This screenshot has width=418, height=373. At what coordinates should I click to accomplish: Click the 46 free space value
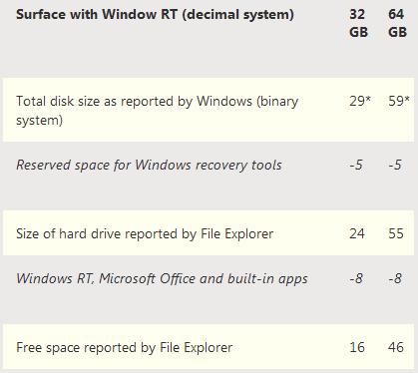coord(396,347)
